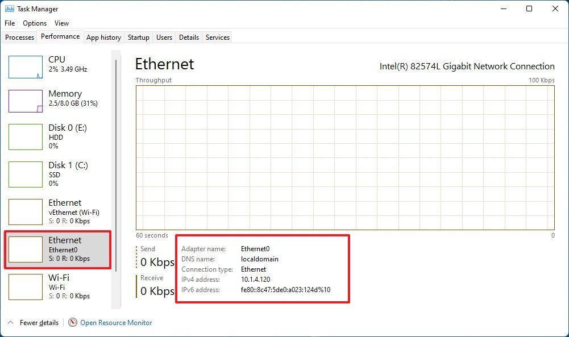Click the Resource Monitor icon
569x337 pixels.
72,322
